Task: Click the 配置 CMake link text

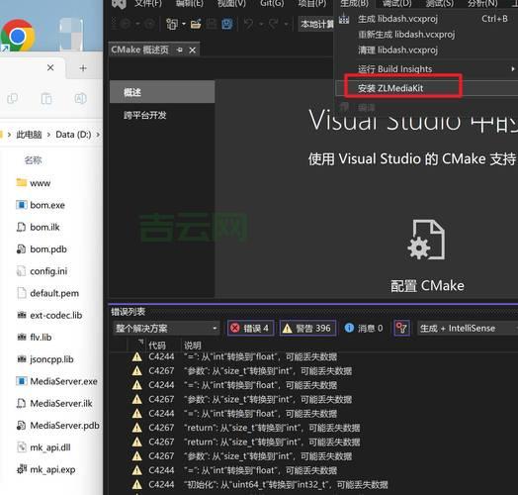Action: 427,286
